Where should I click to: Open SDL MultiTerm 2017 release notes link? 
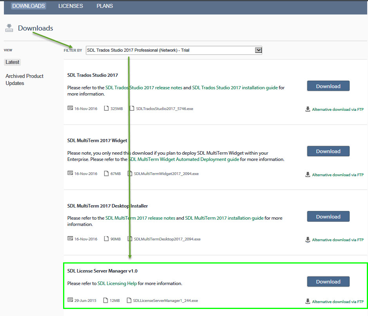[x=140, y=218]
